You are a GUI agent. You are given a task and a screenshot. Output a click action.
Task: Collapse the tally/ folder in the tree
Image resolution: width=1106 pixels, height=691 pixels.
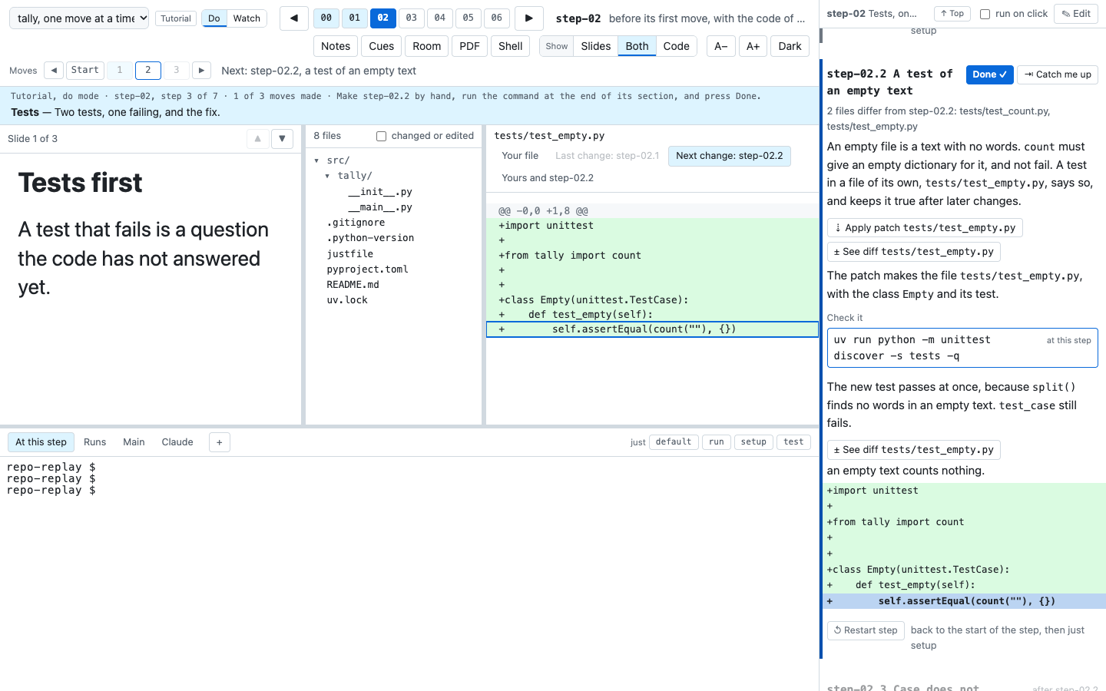tap(327, 176)
